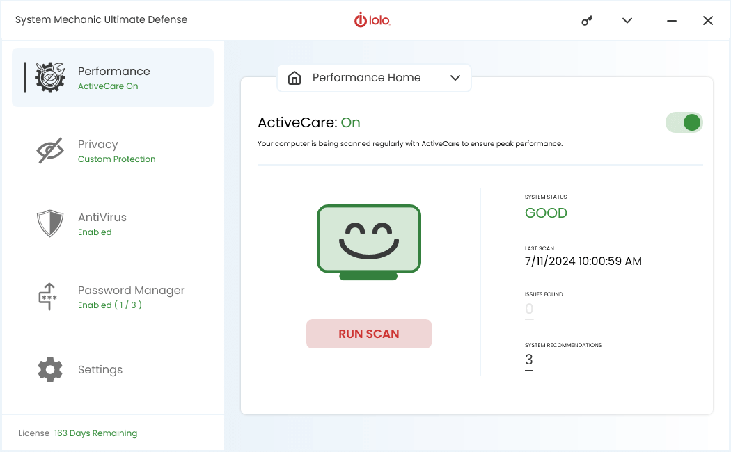The image size is (731, 452).
Task: Click the Performance Home dropdown arrow
Action: tap(455, 78)
